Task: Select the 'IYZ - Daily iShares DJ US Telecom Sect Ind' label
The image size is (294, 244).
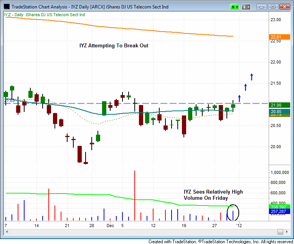Action: 45,15
